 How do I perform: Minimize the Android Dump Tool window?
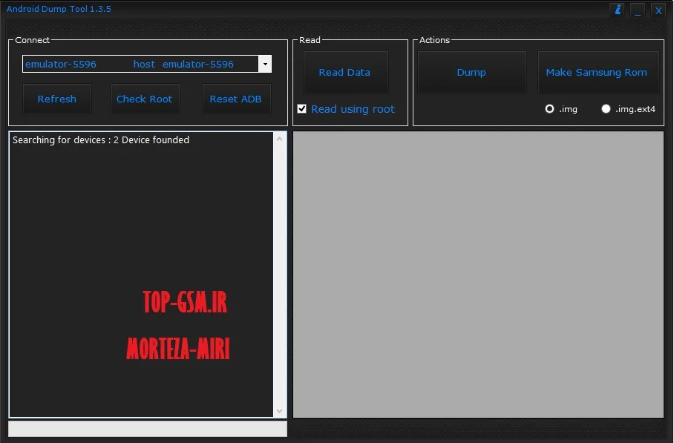point(638,10)
